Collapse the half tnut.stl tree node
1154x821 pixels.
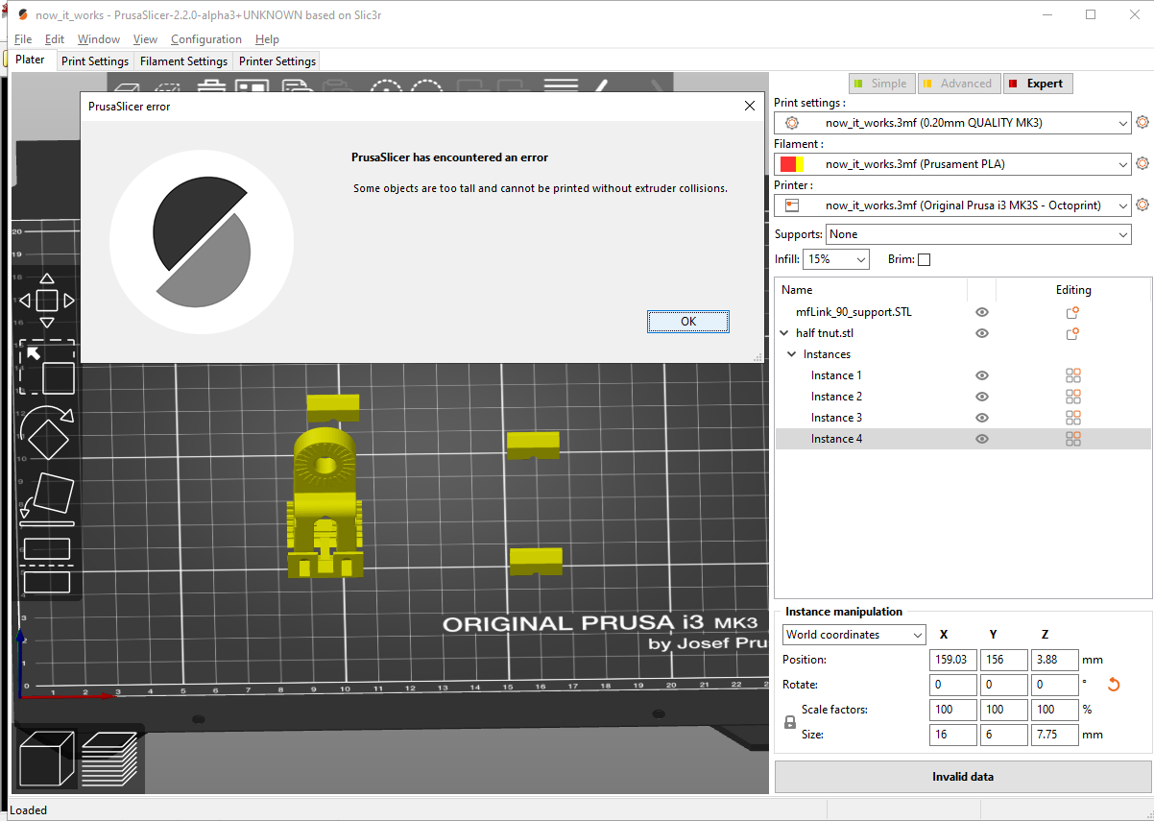tap(784, 333)
